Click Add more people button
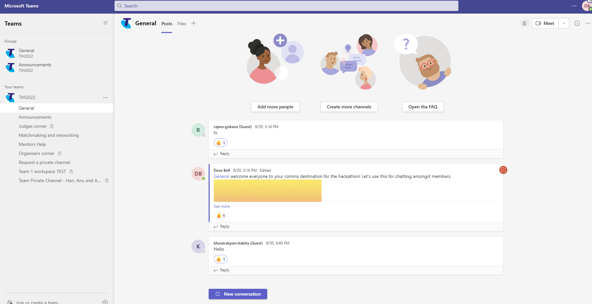This screenshot has width=592, height=304. (275, 107)
